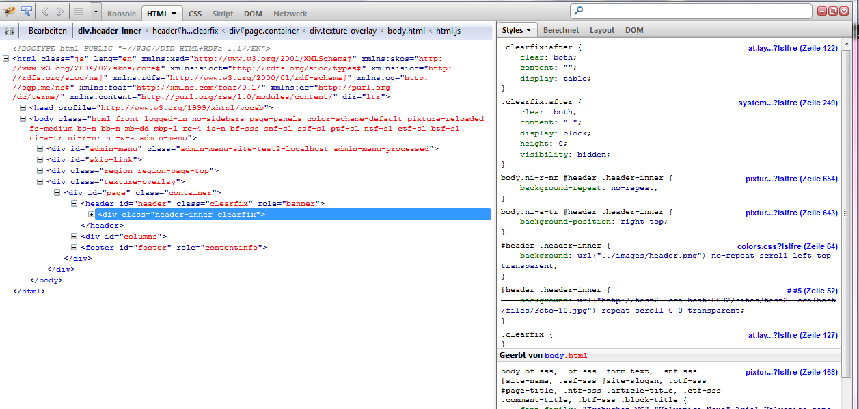Deactivate Firebug with the power icon
The image size is (859, 409).
844,10
